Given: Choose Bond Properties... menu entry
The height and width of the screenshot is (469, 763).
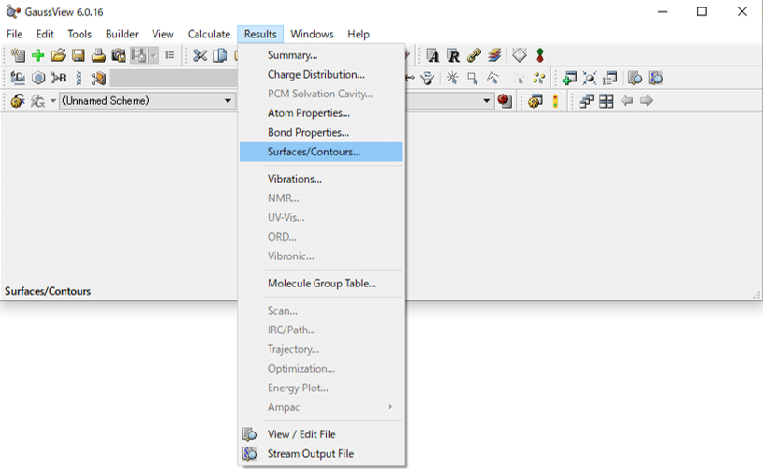Looking at the screenshot, I should pos(321,132).
